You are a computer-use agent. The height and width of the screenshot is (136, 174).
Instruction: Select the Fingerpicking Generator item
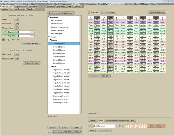pos(60,27)
